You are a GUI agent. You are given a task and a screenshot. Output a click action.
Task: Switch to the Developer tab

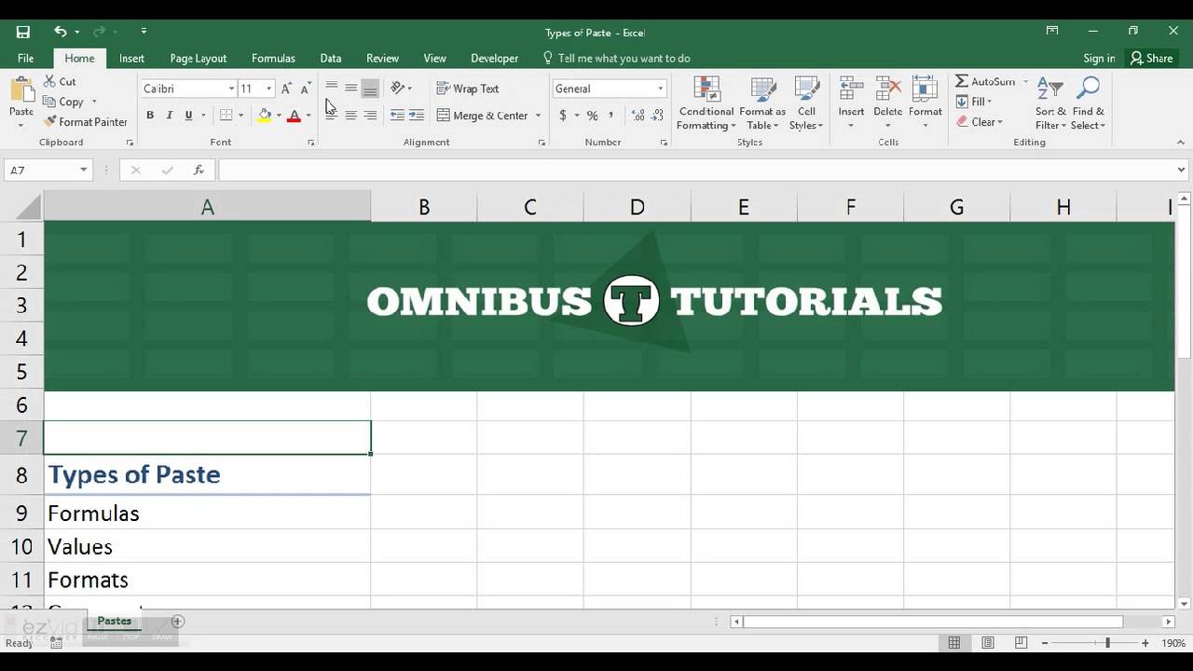(x=494, y=58)
